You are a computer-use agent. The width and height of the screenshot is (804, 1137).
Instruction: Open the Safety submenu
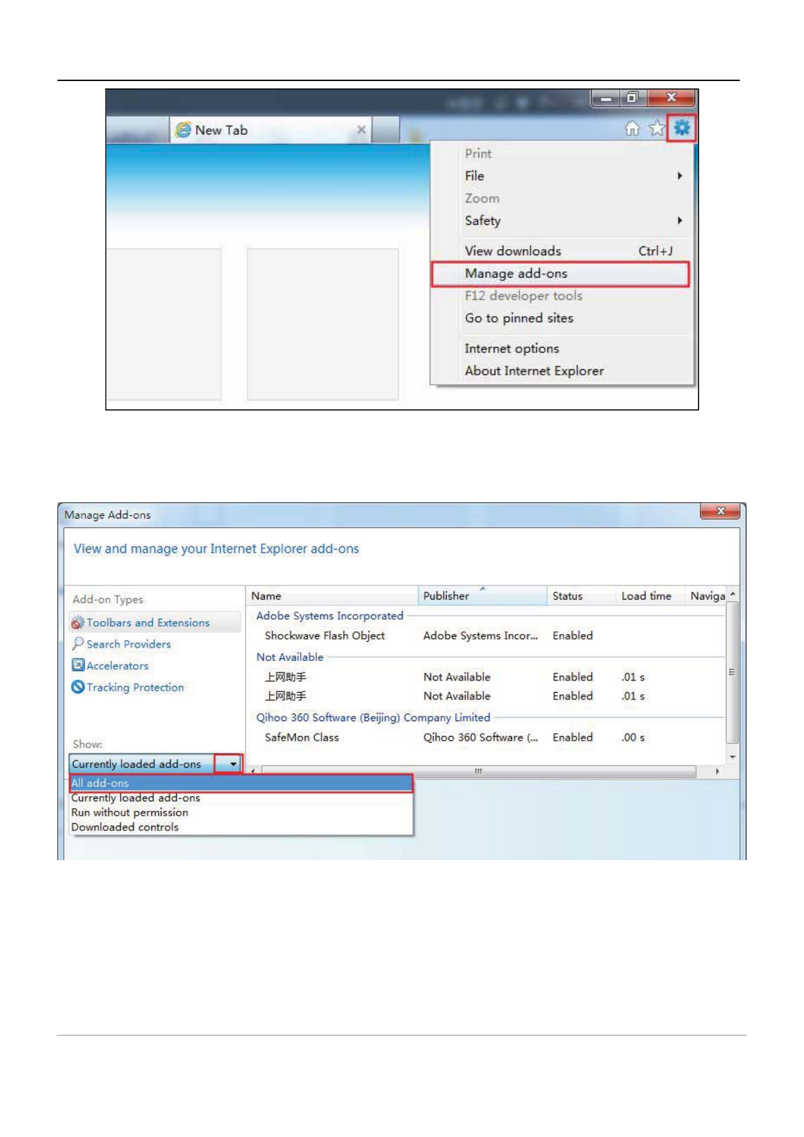pyautogui.click(x=562, y=221)
